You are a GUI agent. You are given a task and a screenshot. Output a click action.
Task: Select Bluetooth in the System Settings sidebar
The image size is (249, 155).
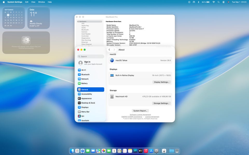[x=91, y=74]
